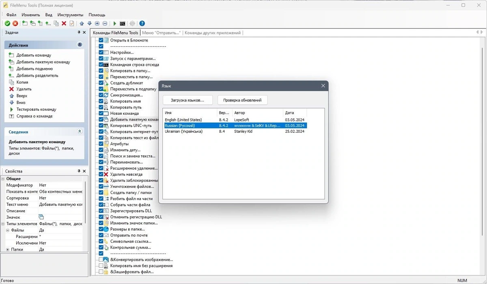Viewport: 487px width, 284px height.
Task: Click the green checkmark apply toolbar icon
Action: 7,24
